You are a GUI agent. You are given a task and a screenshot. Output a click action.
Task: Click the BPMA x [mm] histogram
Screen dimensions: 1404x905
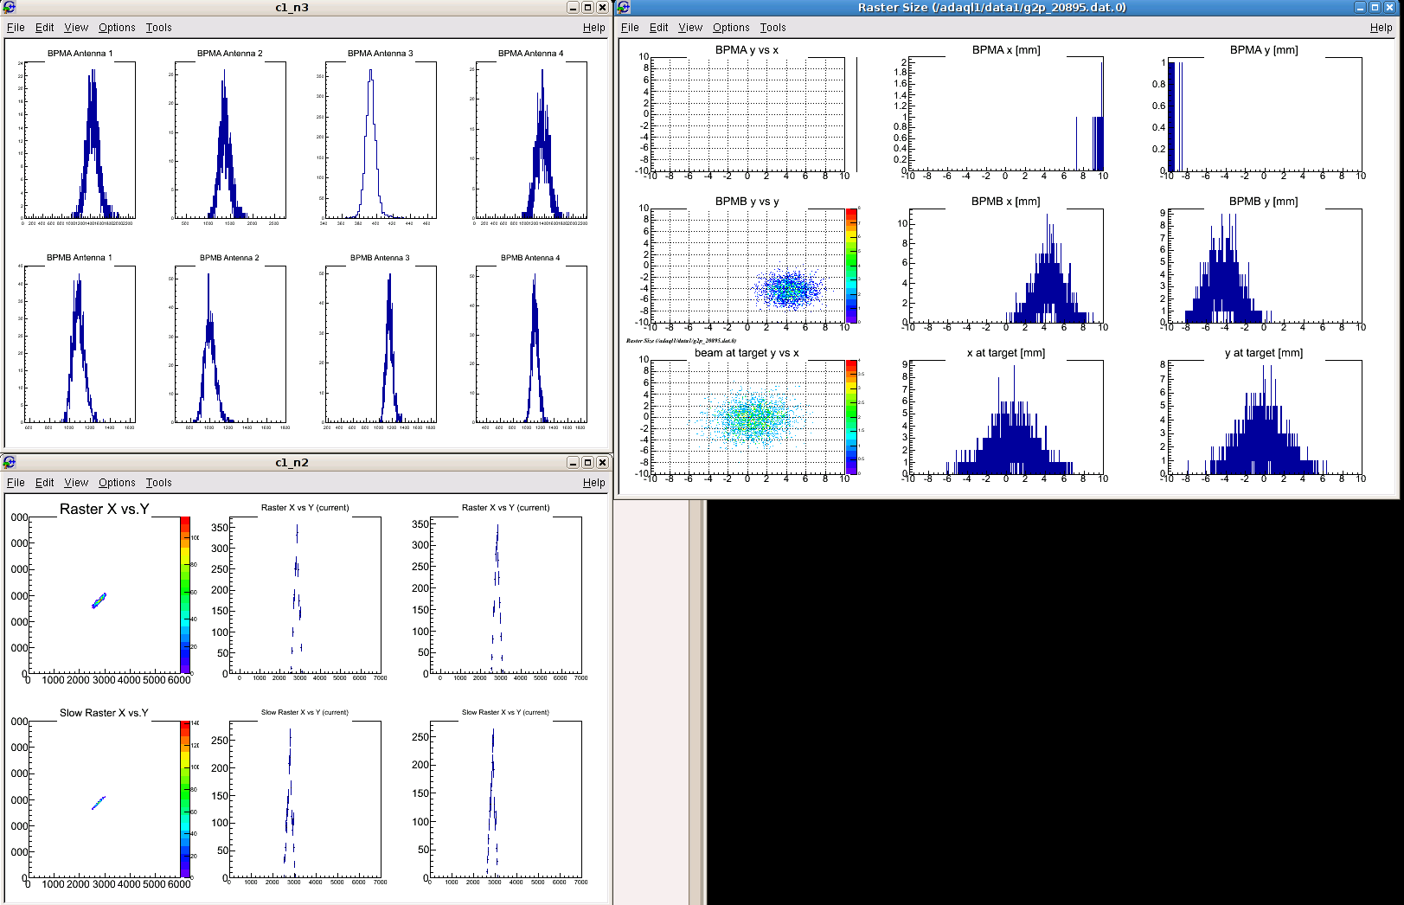pyautogui.click(x=1006, y=114)
